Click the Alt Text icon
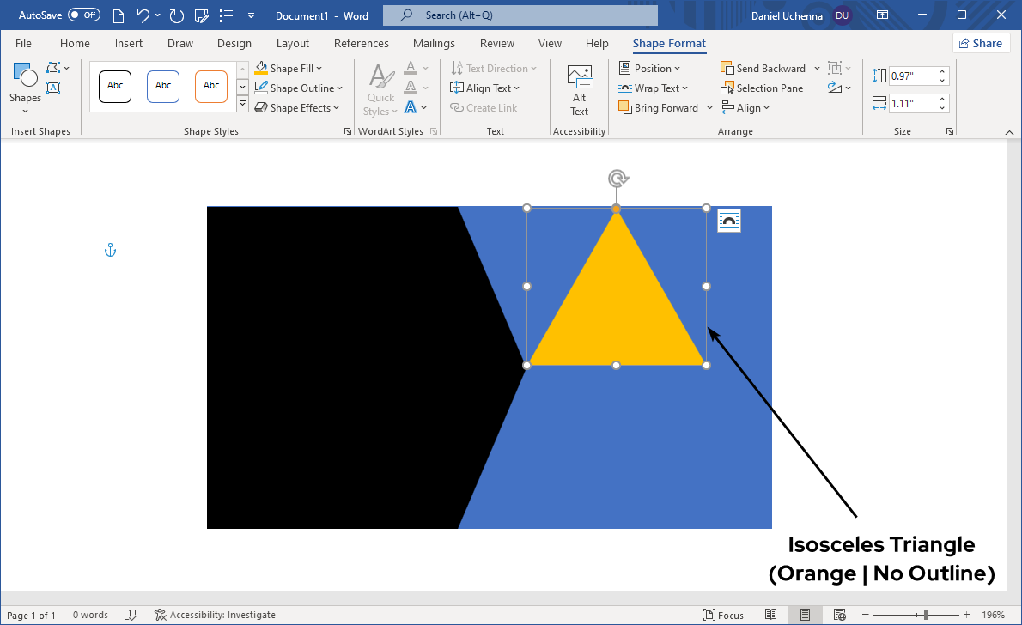Viewport: 1022px width, 625px height. (x=580, y=77)
